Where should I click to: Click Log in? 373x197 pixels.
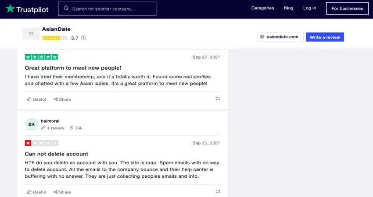click(x=309, y=8)
